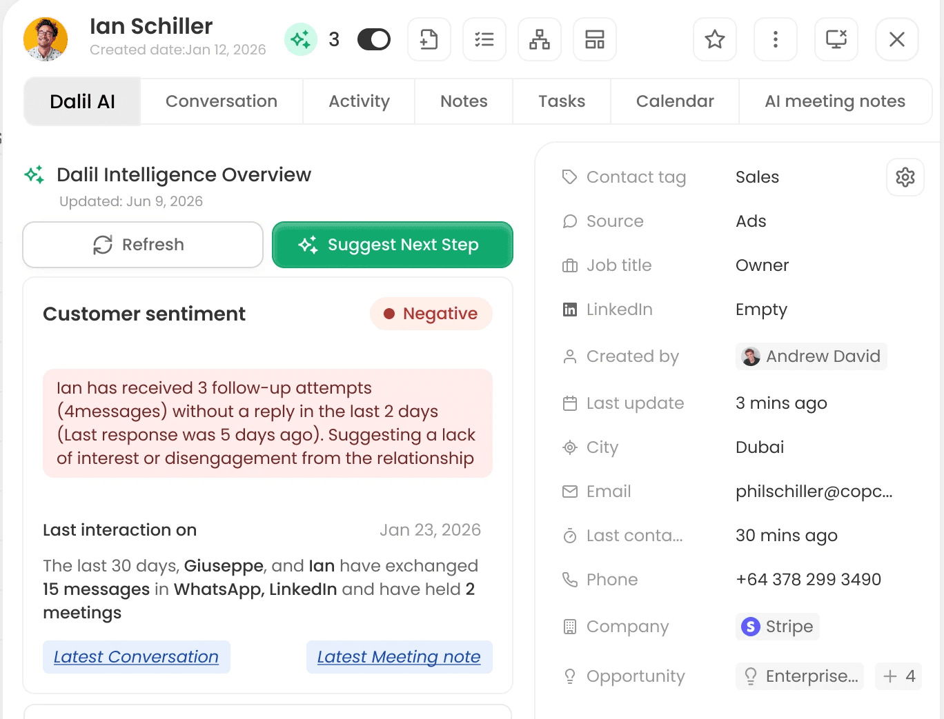Click the Dubai city value
Viewport: 944px width, 719px height.
coord(760,447)
